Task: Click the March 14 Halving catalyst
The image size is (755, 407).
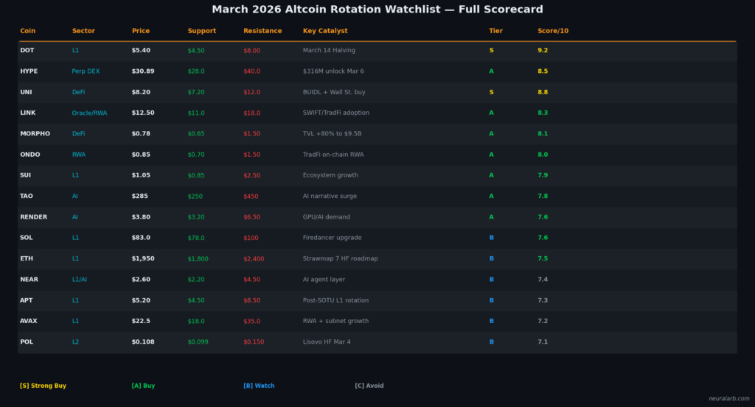Action: tap(329, 50)
